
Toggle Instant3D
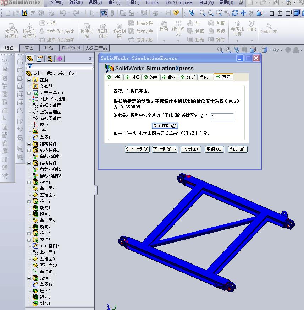coord(269,29)
